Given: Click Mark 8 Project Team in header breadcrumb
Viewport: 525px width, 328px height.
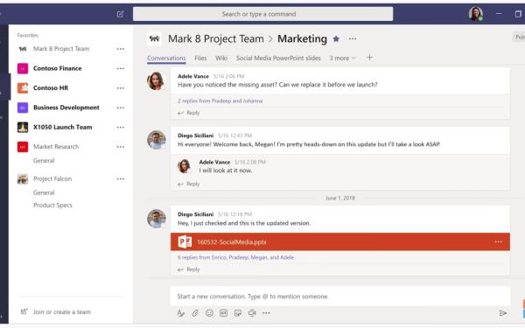Looking at the screenshot, I should coord(216,38).
